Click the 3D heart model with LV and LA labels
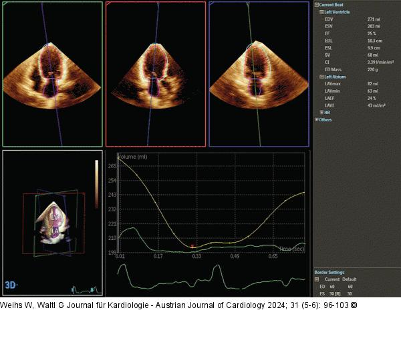This screenshot has height=338, width=401. (52, 222)
